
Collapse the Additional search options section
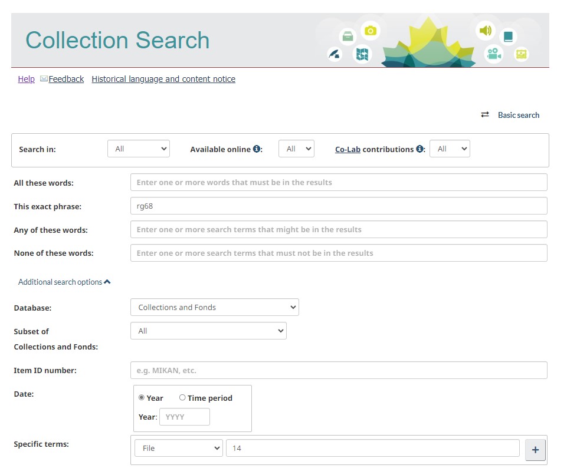tap(64, 282)
